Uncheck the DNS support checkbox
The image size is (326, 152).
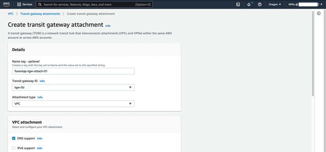[14, 138]
